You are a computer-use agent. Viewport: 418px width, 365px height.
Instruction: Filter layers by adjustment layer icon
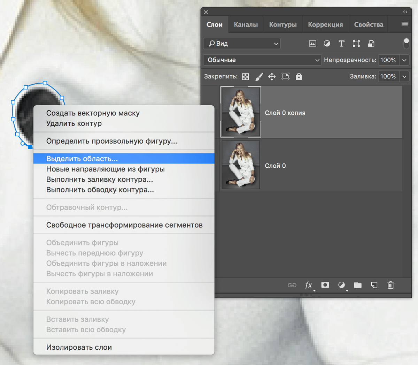(327, 44)
